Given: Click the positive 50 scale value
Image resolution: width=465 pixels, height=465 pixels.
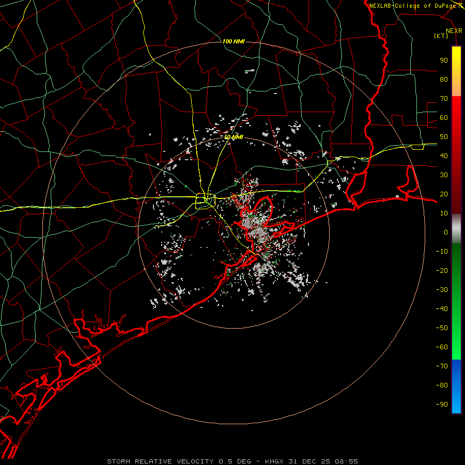Looking at the screenshot, I should (x=444, y=137).
